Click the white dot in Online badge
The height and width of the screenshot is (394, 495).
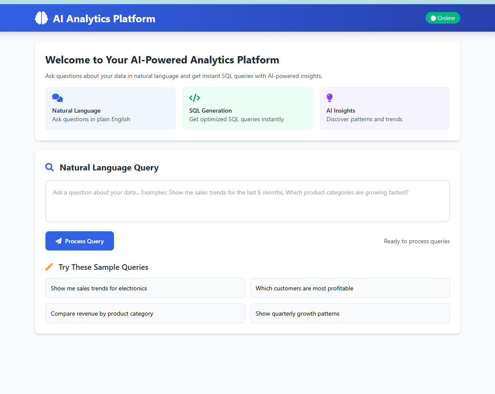[433, 18]
